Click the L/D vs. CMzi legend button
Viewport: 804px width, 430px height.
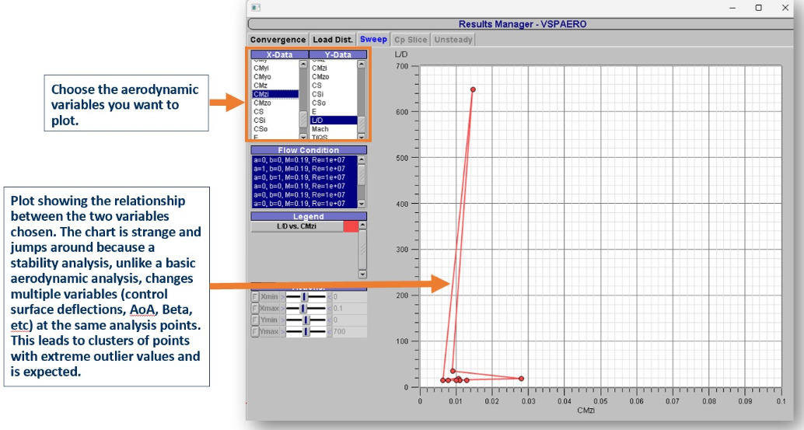pos(296,226)
